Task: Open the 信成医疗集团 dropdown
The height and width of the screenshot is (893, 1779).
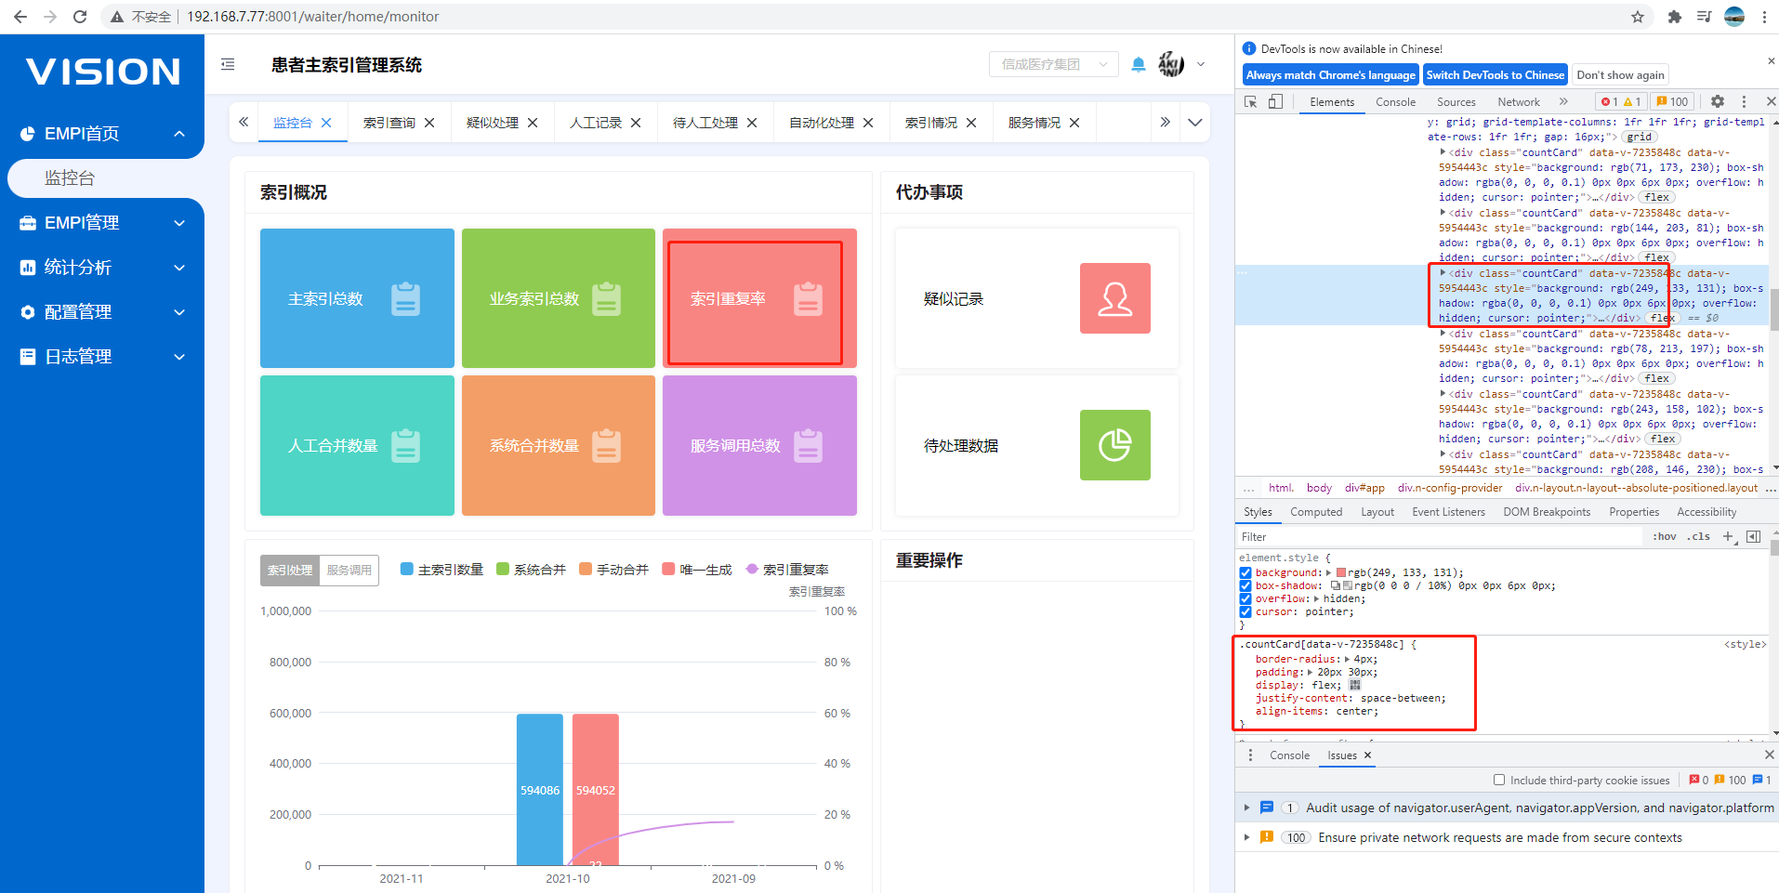Action: (1054, 64)
